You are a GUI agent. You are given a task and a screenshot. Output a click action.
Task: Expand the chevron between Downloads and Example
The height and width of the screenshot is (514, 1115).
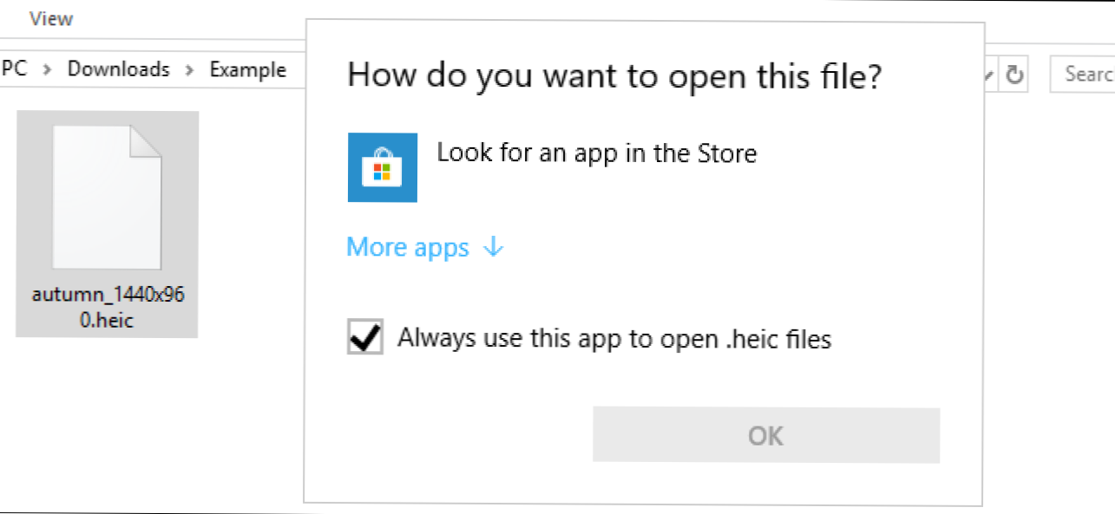click(x=189, y=69)
